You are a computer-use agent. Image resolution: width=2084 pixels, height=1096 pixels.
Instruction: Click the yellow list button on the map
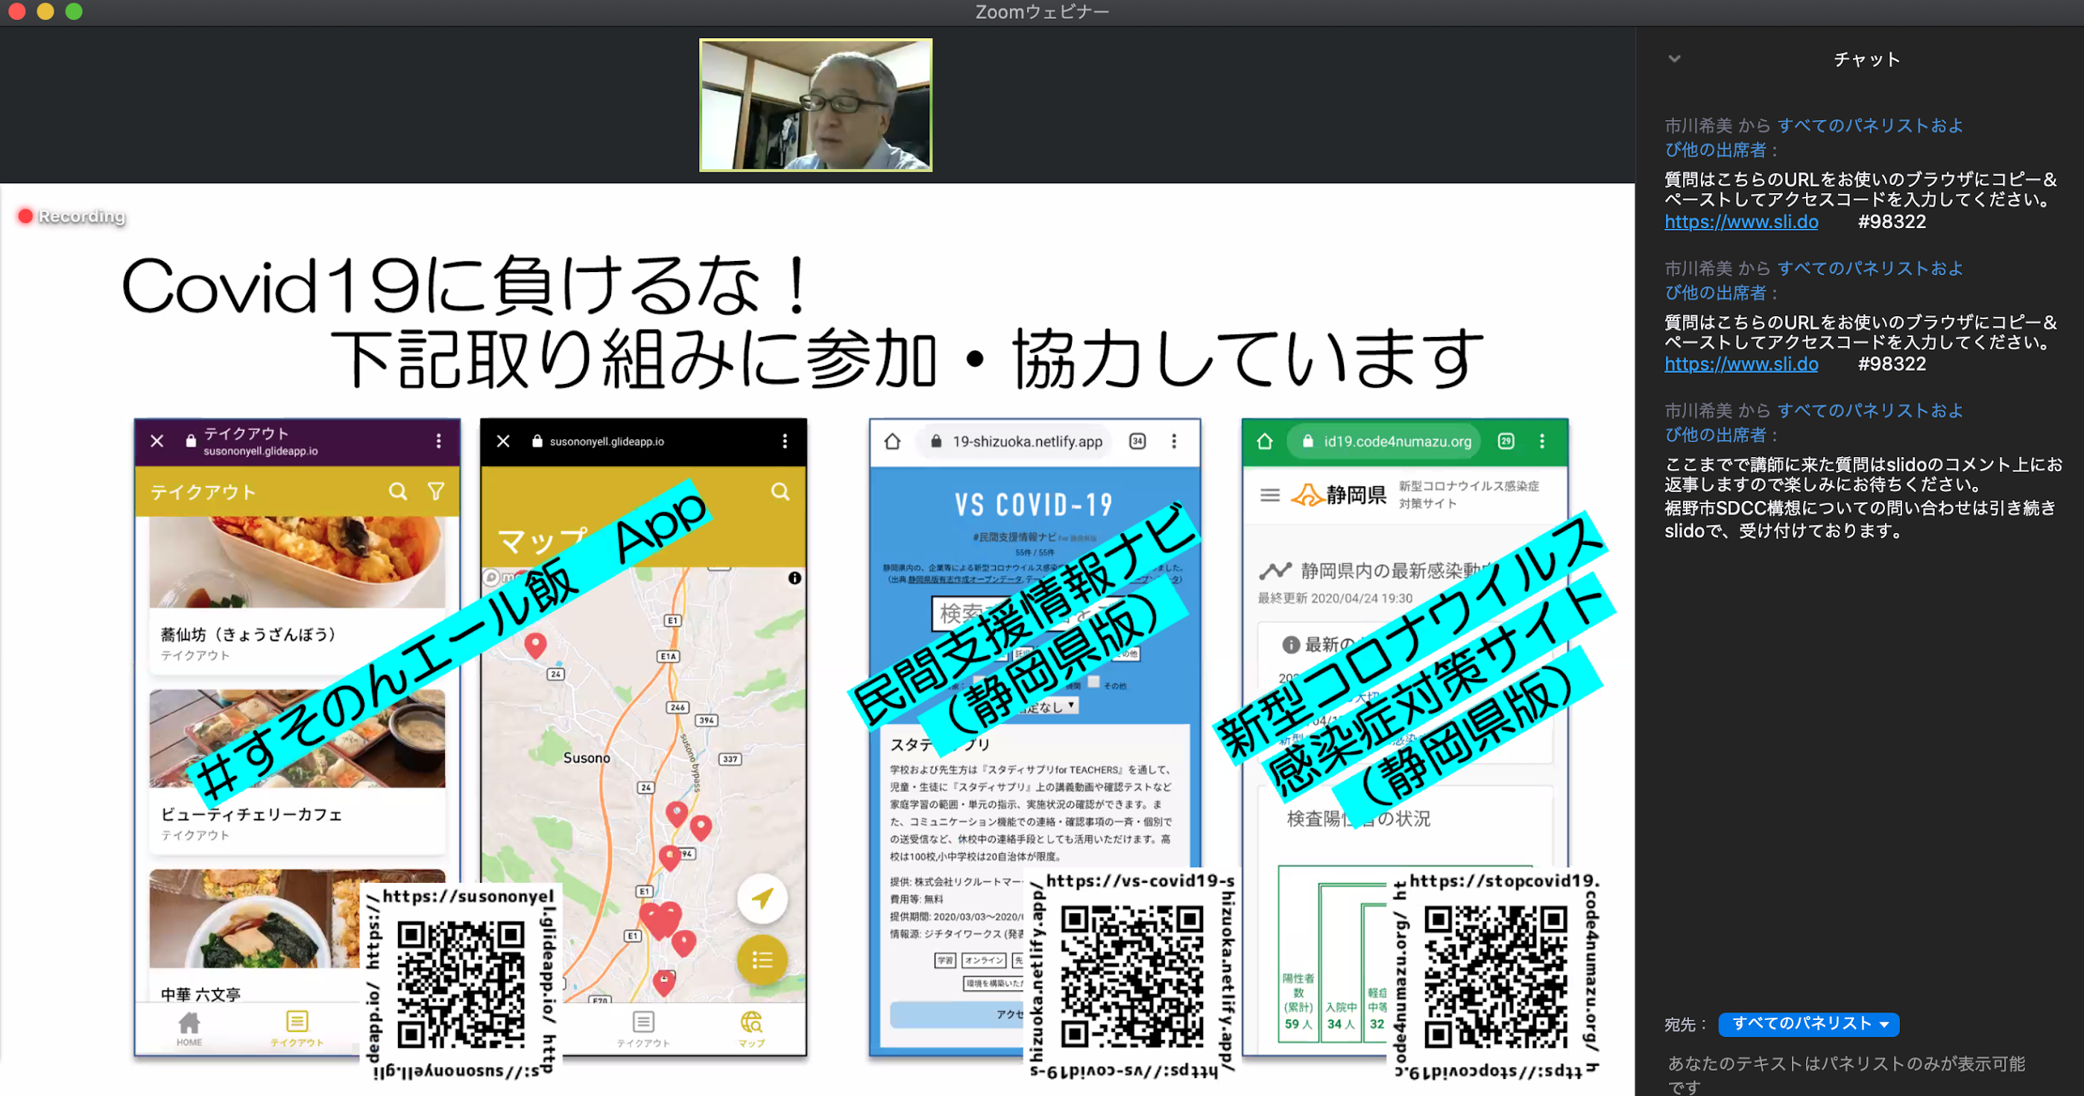tap(762, 960)
